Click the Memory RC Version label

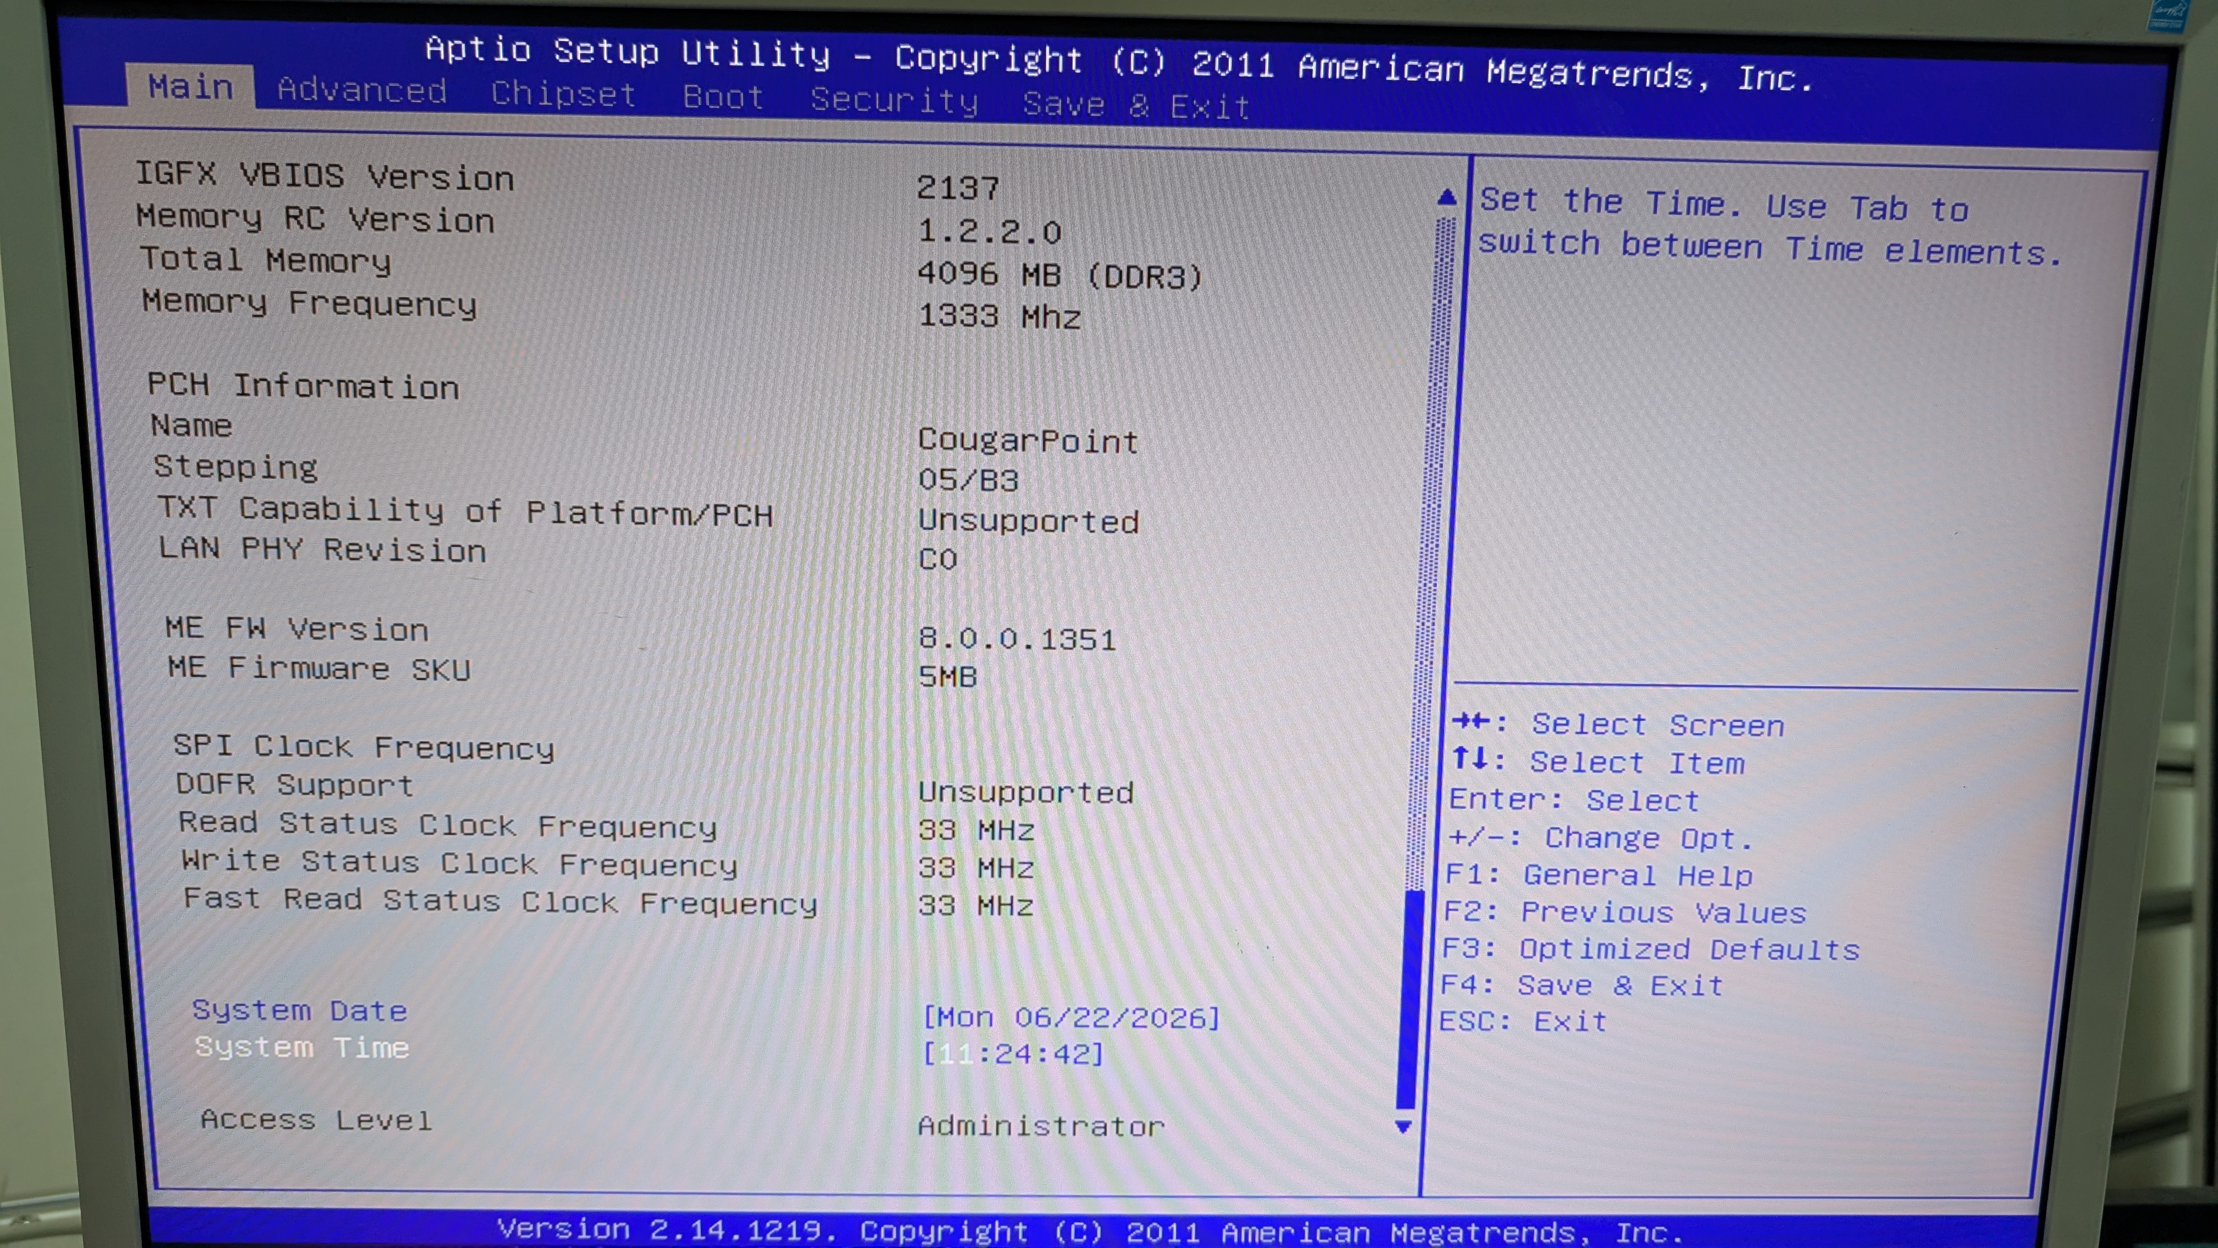[x=316, y=218]
